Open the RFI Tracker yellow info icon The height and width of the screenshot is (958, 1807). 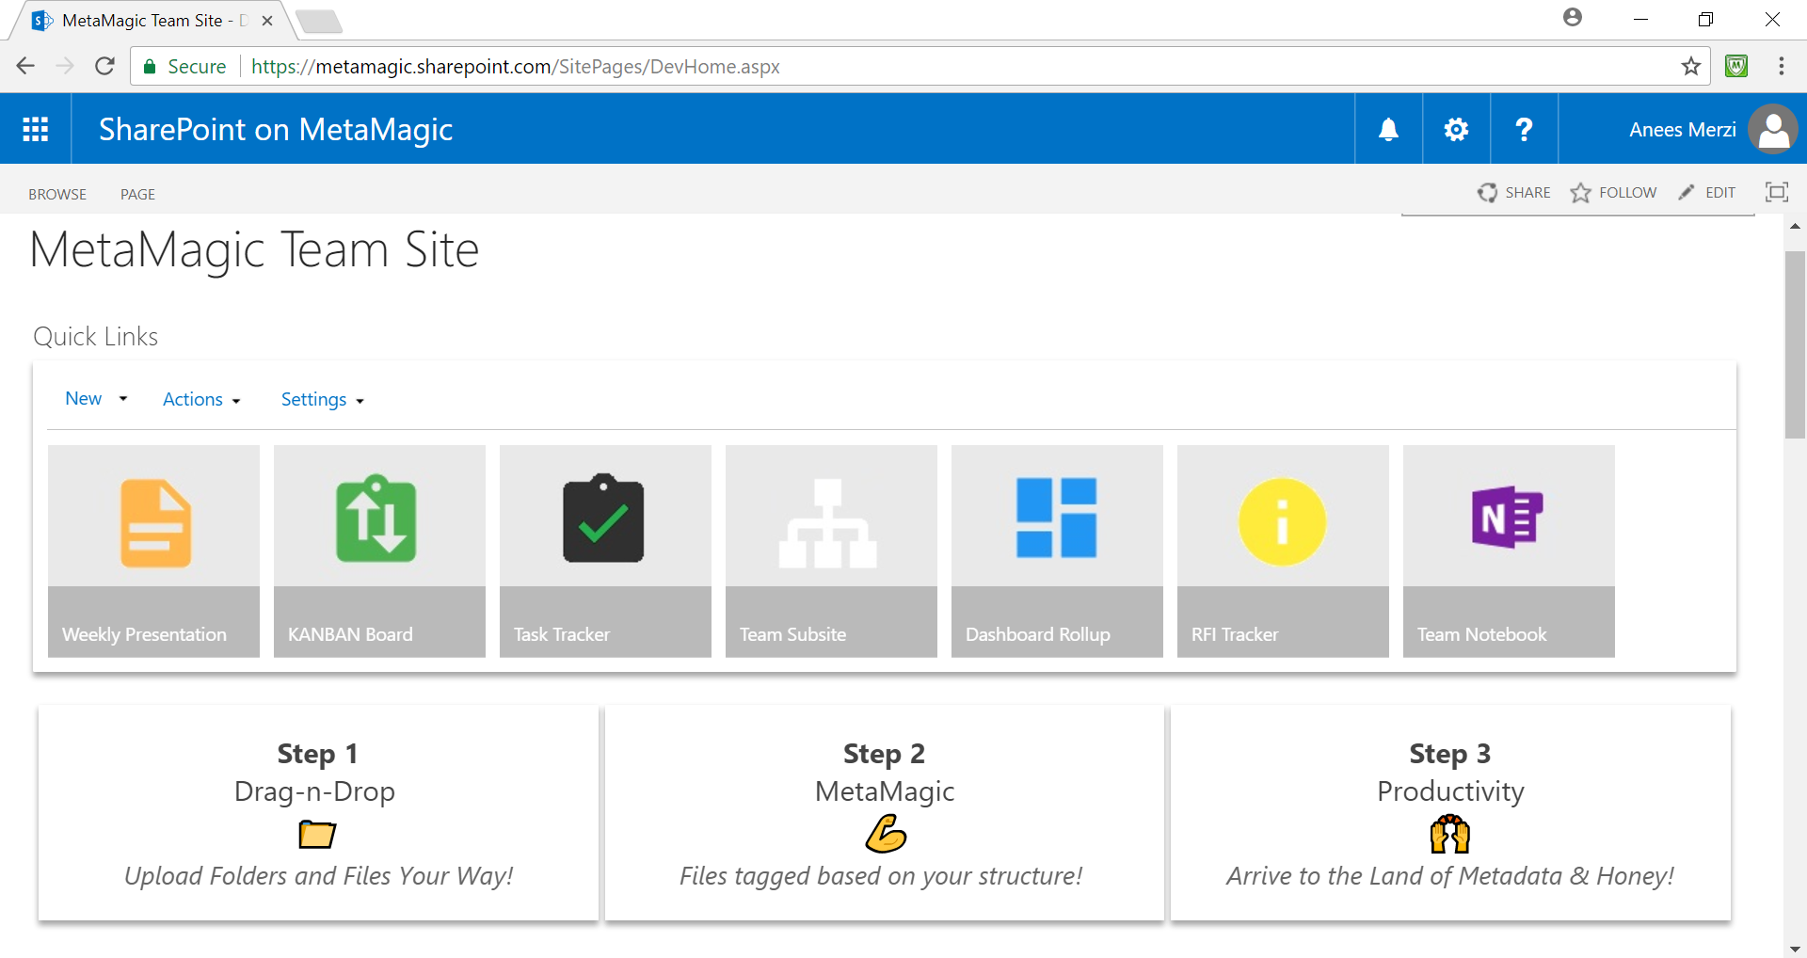coord(1282,521)
